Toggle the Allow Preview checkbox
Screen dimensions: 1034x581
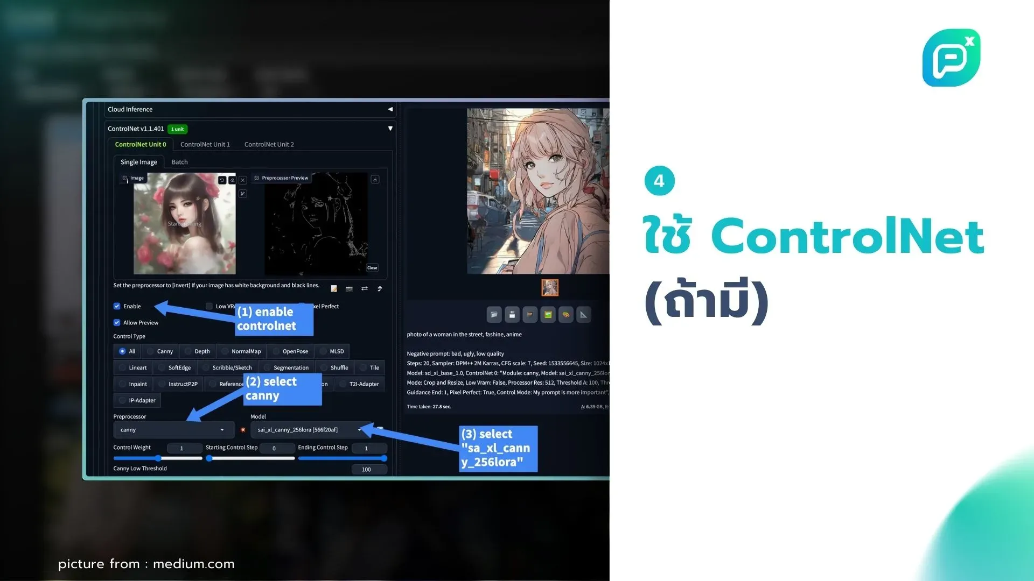click(x=116, y=322)
